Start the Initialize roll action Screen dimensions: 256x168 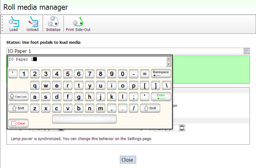tap(53, 24)
